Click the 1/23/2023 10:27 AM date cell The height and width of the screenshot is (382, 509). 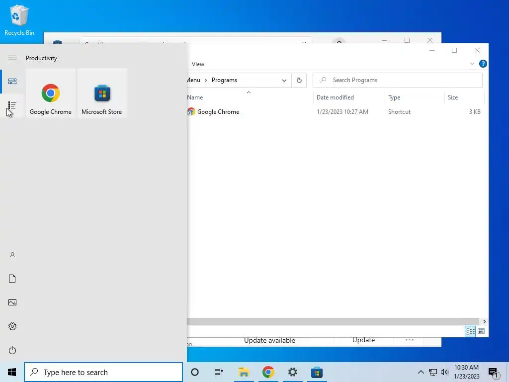click(x=342, y=112)
